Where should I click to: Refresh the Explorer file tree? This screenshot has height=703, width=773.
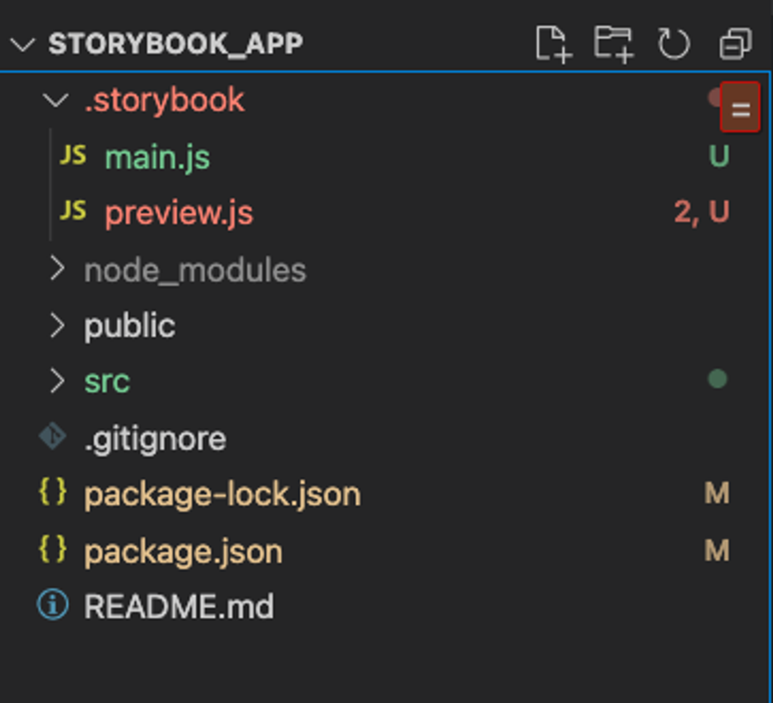(674, 44)
